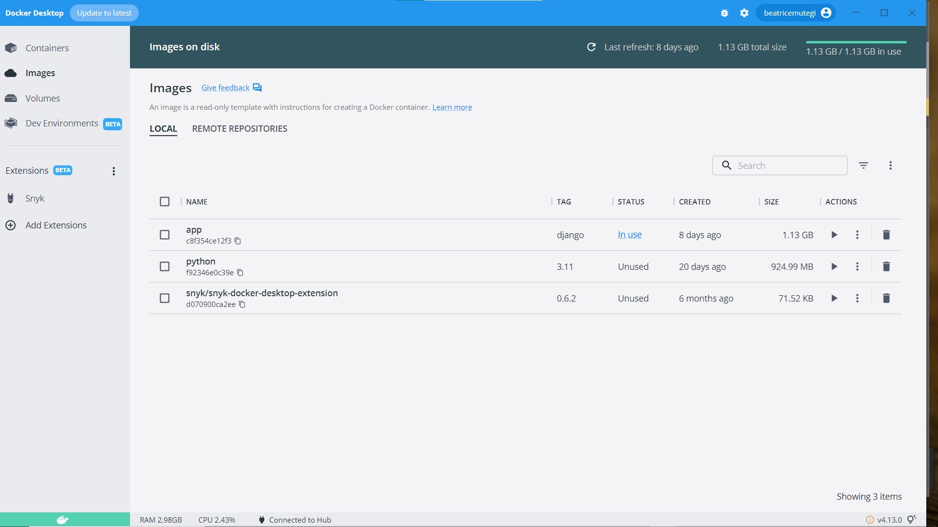Sort by CREATED column header
This screenshot has height=527, width=938.
[695, 202]
